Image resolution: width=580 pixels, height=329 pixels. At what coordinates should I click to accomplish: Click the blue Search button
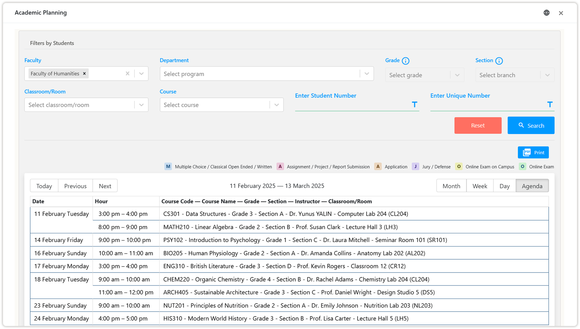click(x=531, y=126)
